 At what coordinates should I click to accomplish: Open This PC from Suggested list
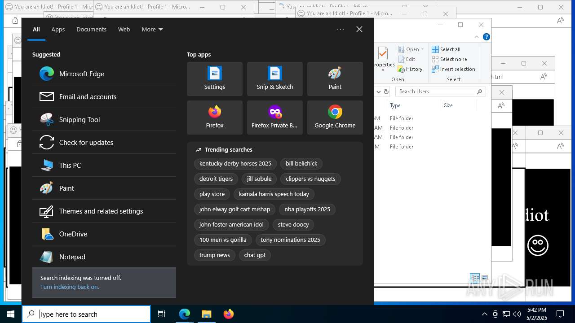(x=104, y=165)
